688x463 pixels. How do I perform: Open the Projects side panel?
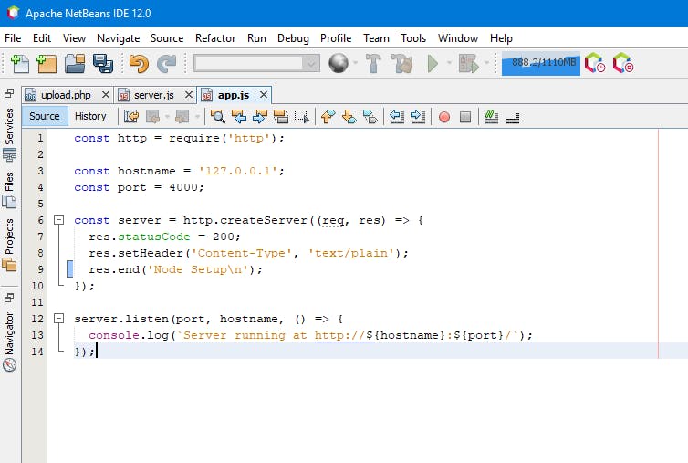pyautogui.click(x=9, y=236)
